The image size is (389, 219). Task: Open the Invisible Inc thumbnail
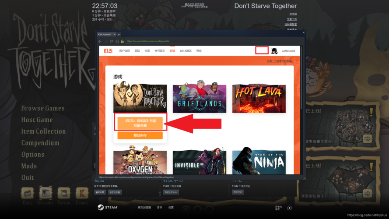[200, 162]
